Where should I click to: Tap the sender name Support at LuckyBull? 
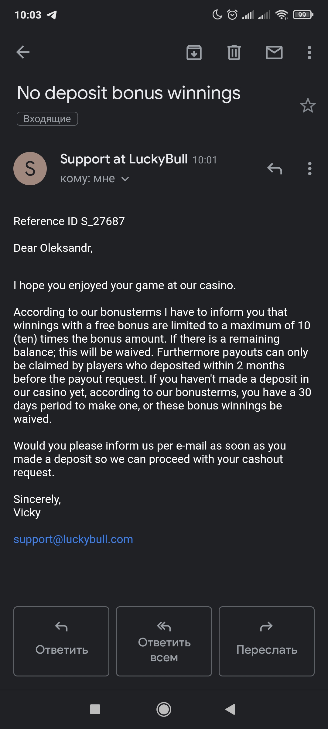tap(124, 159)
